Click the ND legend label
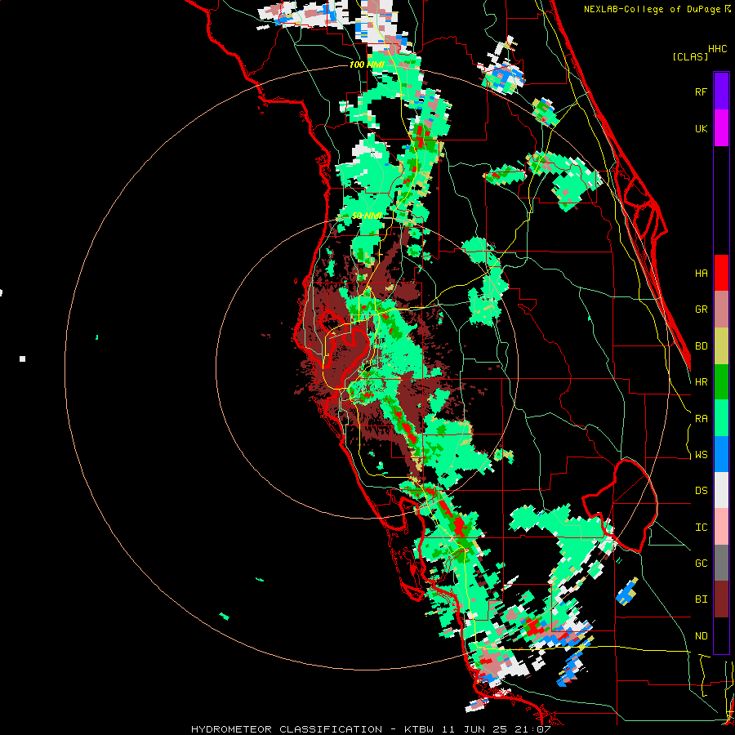The height and width of the screenshot is (735, 735). [701, 636]
